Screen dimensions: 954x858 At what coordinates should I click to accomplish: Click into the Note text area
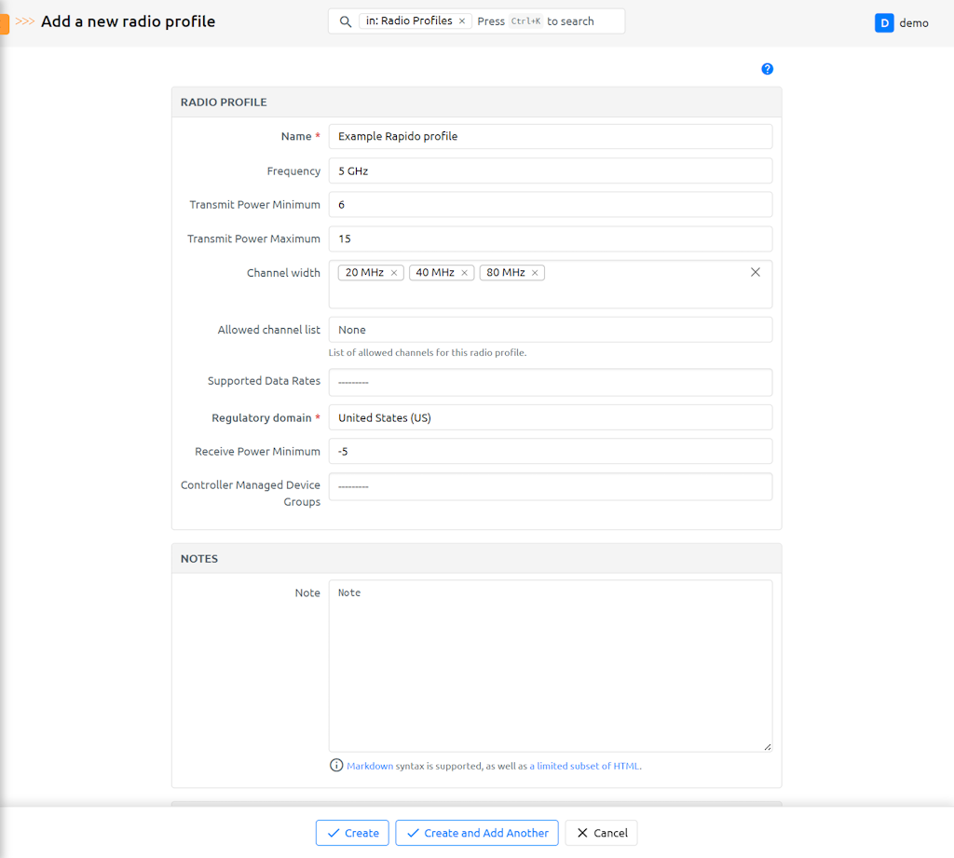(550, 666)
